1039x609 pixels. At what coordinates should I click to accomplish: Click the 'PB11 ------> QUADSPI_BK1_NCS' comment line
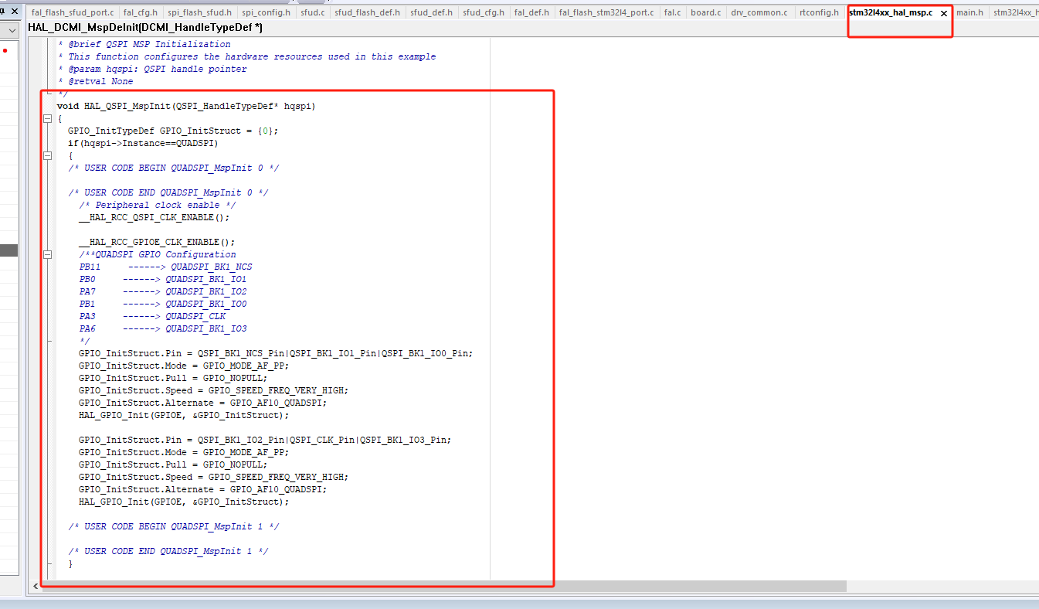point(165,267)
